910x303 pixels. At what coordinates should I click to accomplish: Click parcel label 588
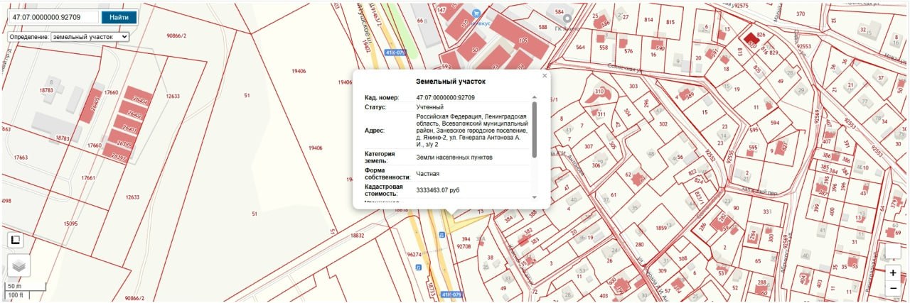[543, 27]
